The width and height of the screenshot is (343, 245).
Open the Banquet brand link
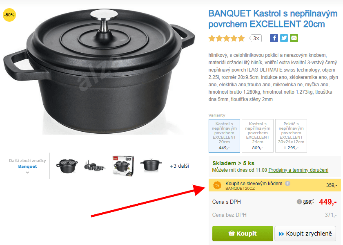27,166
